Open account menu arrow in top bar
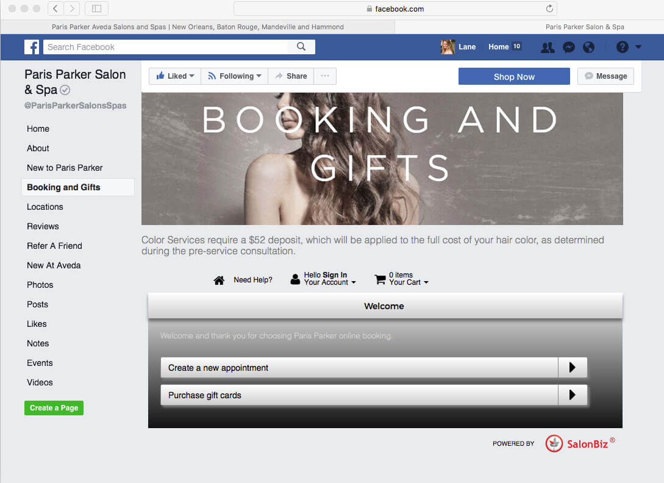The image size is (664, 483). point(638,47)
